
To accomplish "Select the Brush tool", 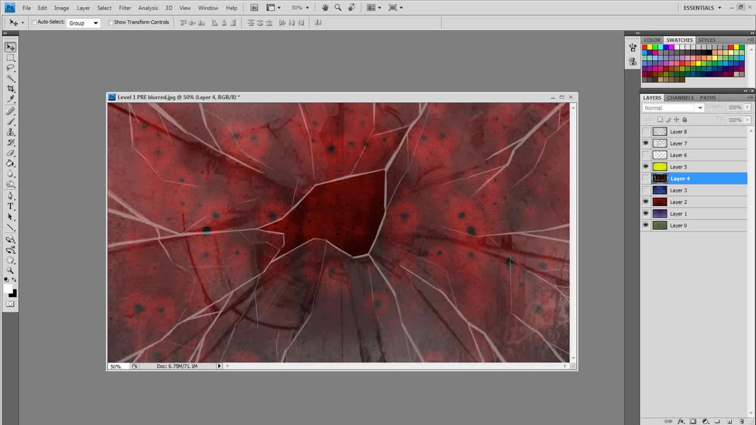I will pos(11,122).
